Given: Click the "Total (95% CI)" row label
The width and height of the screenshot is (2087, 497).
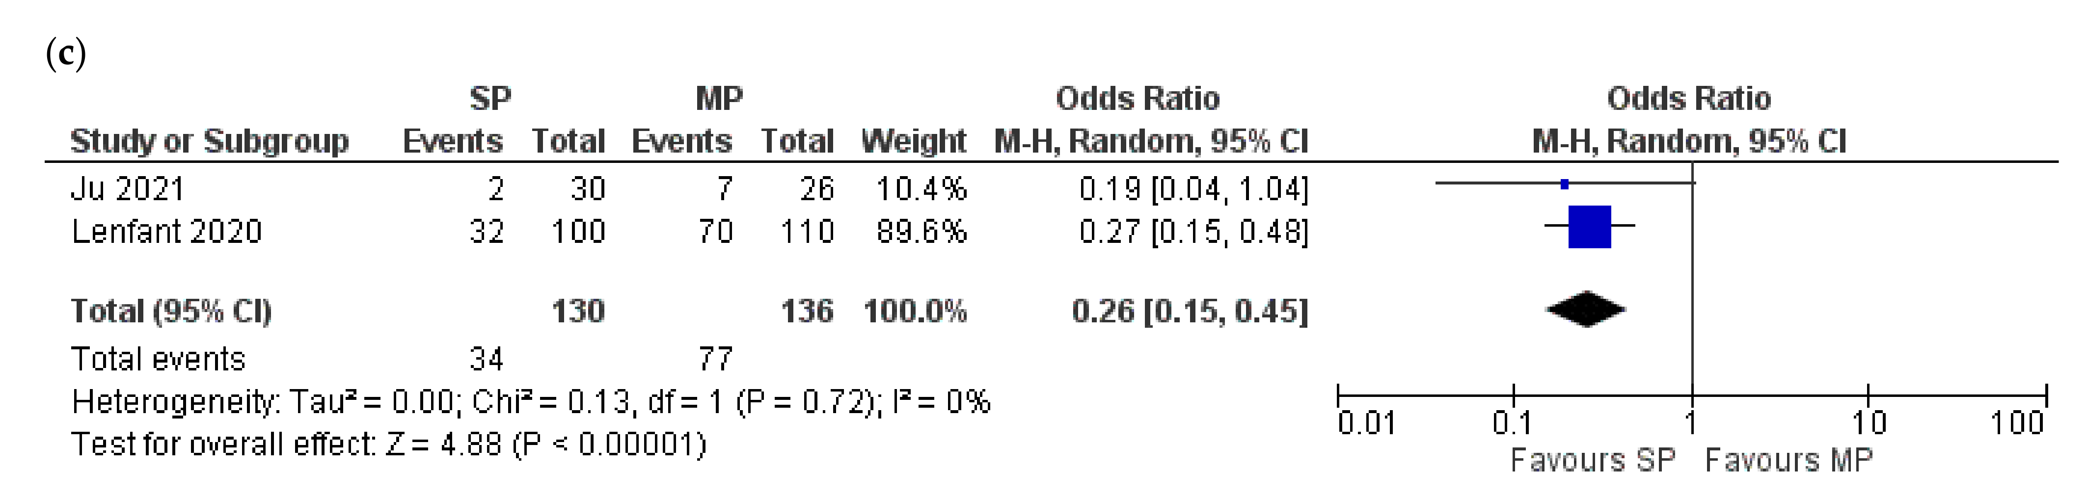Looking at the screenshot, I should 171,311.
